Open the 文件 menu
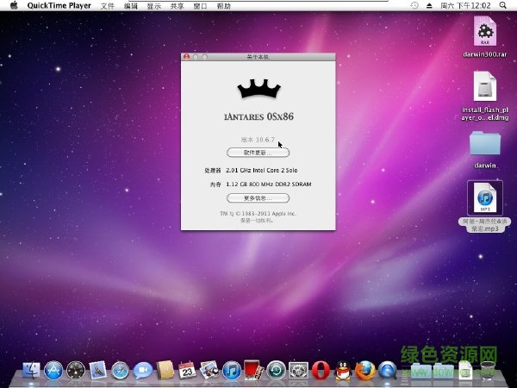The height and width of the screenshot is (388, 517). [107, 5]
